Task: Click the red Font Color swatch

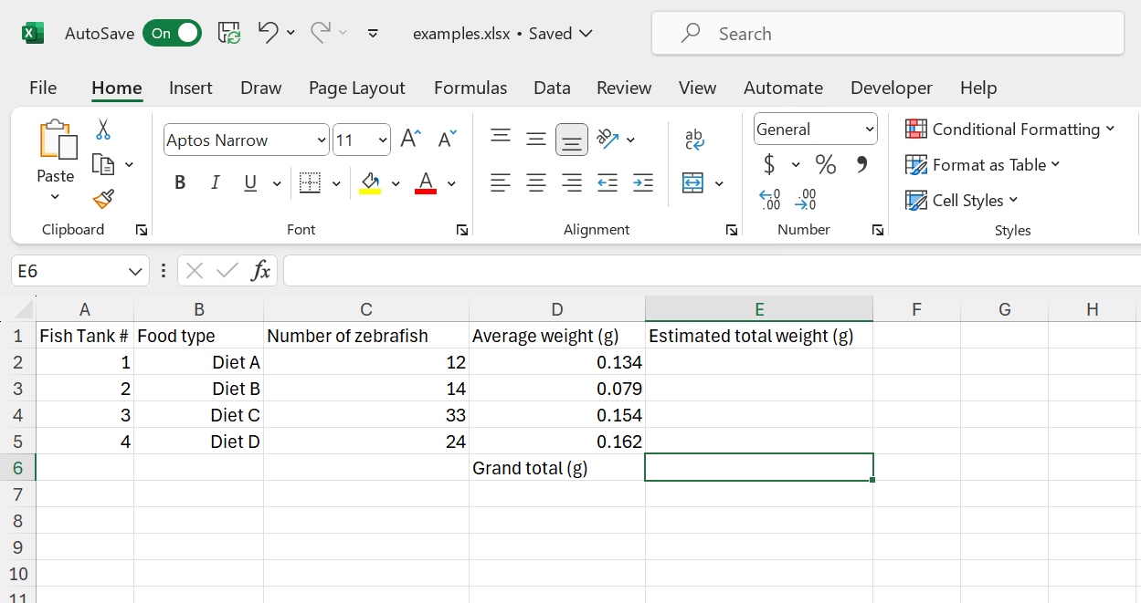Action: point(425,191)
